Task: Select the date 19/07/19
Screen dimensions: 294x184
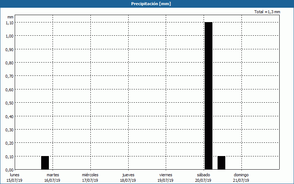Action: point(165,180)
